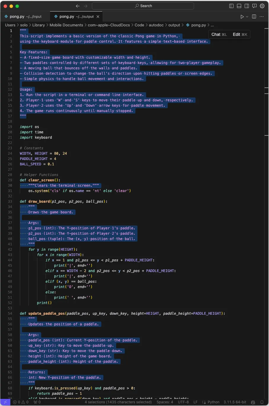Go back using the left arrow
This screenshot has height=406, width=269.
[x=78, y=6]
